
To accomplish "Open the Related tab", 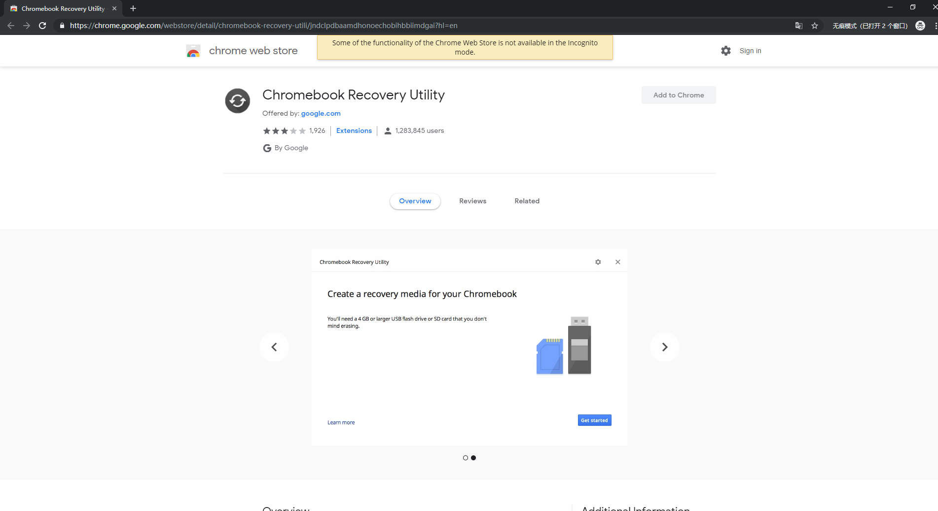I will click(527, 201).
